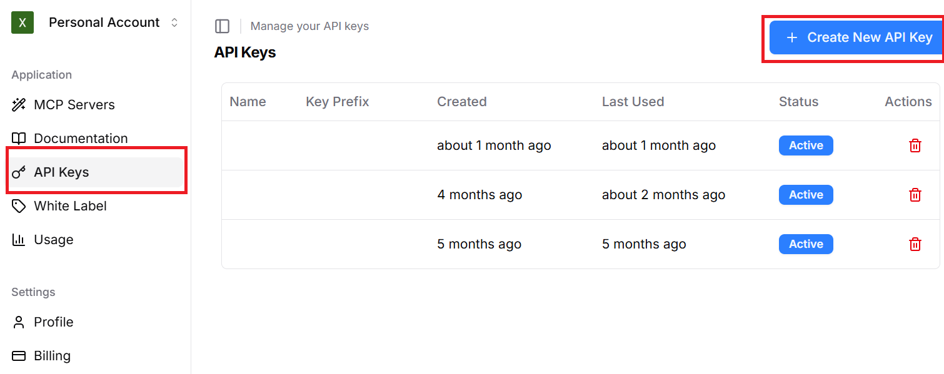Click the Active badge on the second key
Image resolution: width=944 pixels, height=374 pixels.
tap(805, 194)
